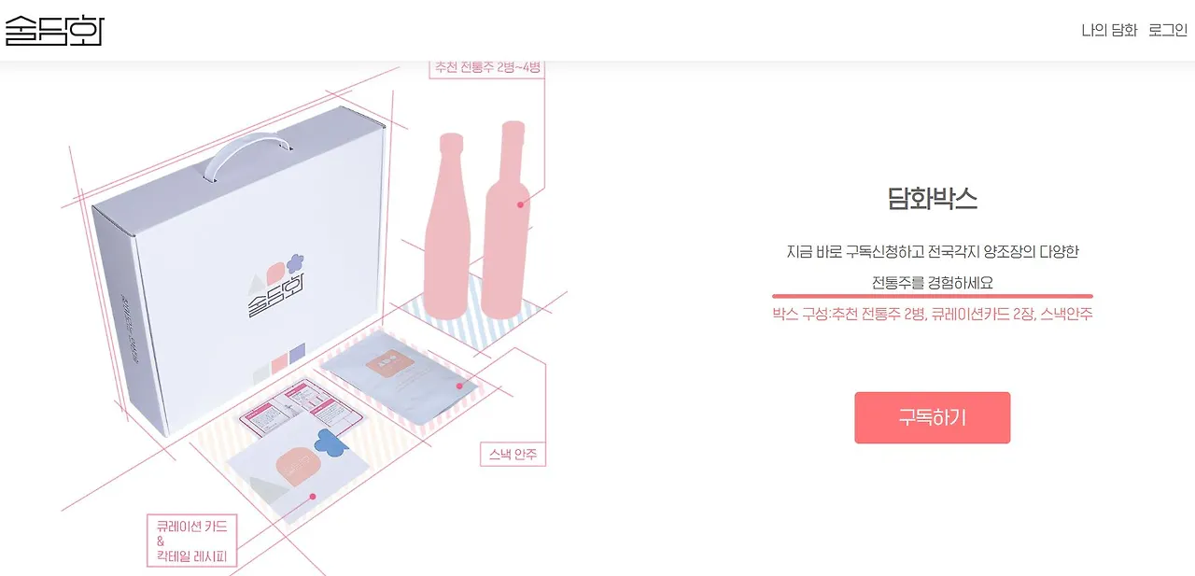Click the 박스 구성 red description text
The image size is (1195, 576).
(x=932, y=315)
